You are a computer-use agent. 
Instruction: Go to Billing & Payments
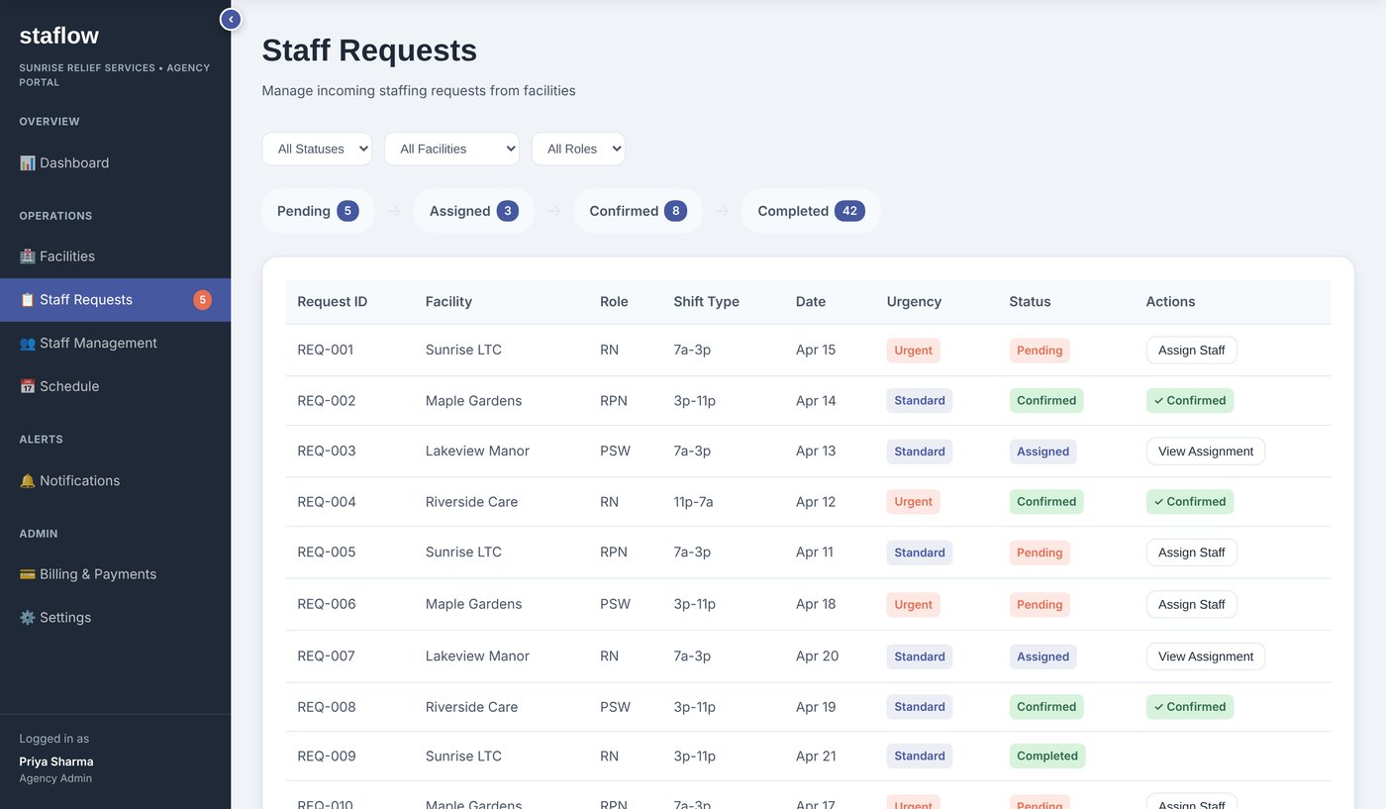tap(115, 573)
